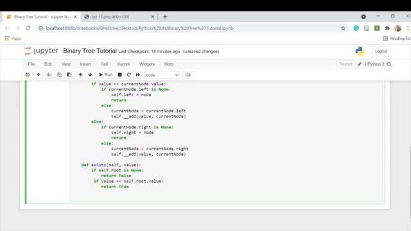Open the Insert menu
The width and height of the screenshot is (411, 231).
click(85, 64)
